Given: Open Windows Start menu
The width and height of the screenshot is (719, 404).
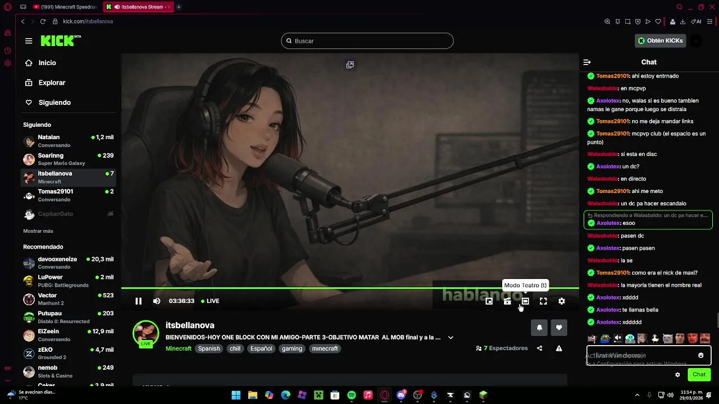Looking at the screenshot, I should (236, 395).
